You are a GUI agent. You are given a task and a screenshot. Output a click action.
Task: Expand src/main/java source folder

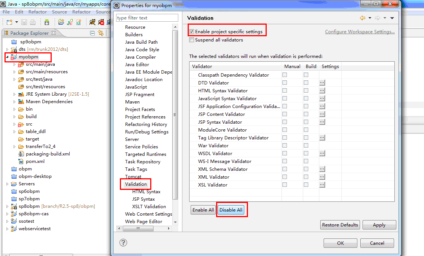click(14, 65)
